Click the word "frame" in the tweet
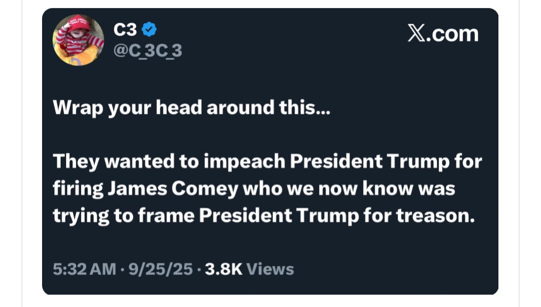The width and height of the screenshot is (541, 307). point(167,216)
